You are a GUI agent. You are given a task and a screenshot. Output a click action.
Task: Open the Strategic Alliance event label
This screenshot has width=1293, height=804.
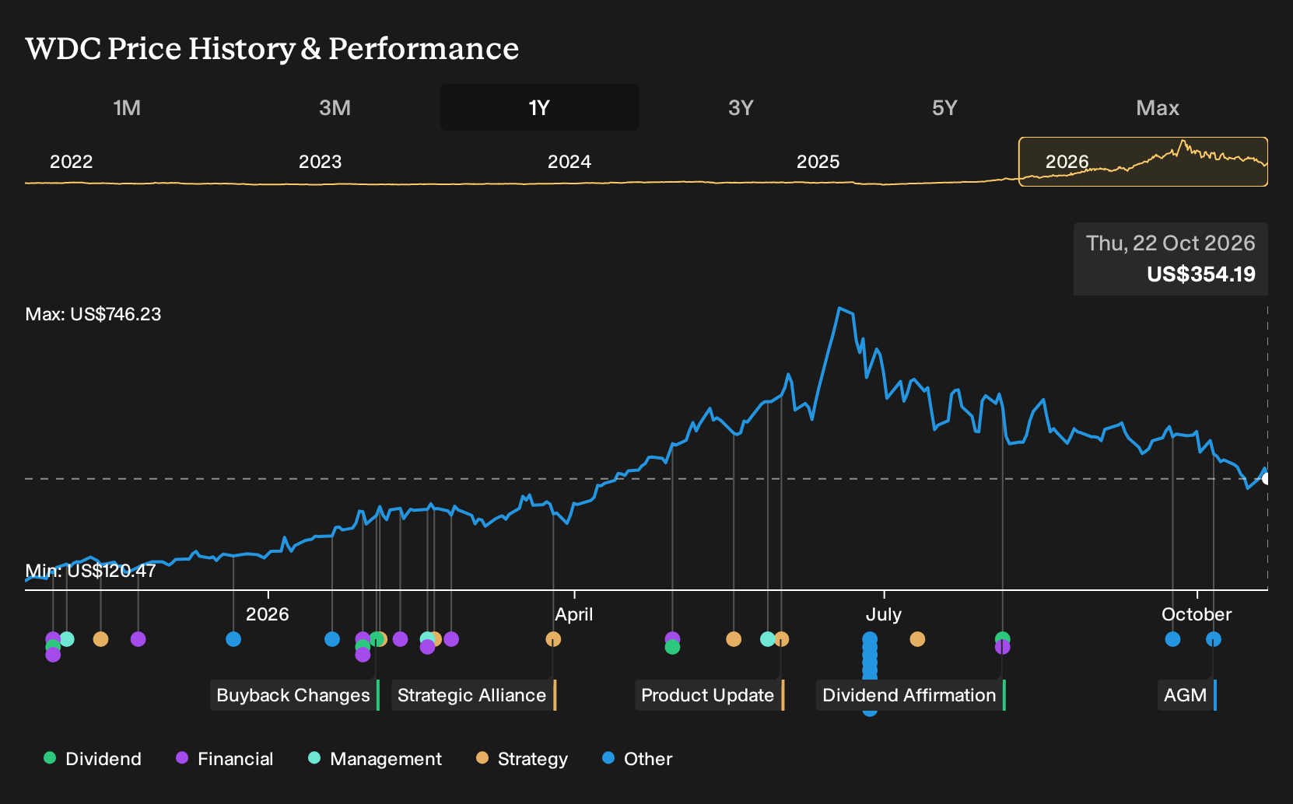tap(473, 695)
